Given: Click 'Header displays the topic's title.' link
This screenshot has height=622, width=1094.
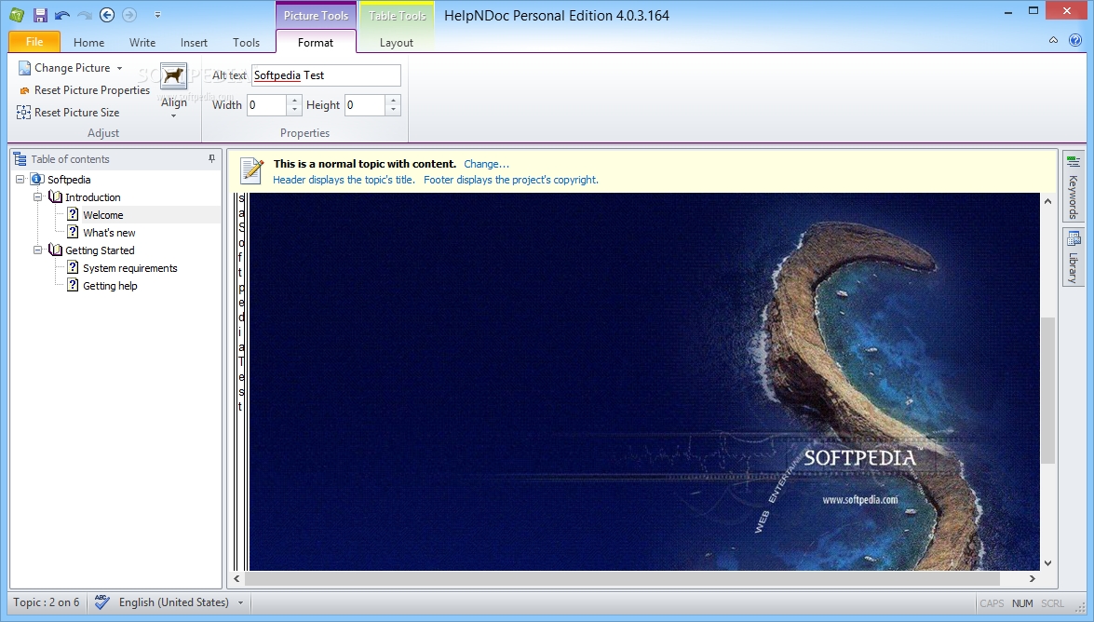Looking at the screenshot, I should pyautogui.click(x=344, y=180).
